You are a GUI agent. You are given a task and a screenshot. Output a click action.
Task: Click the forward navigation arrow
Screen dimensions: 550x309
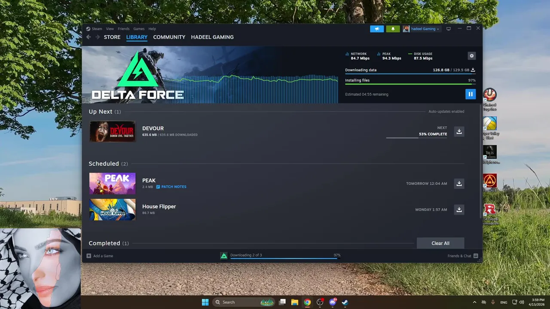click(x=98, y=37)
